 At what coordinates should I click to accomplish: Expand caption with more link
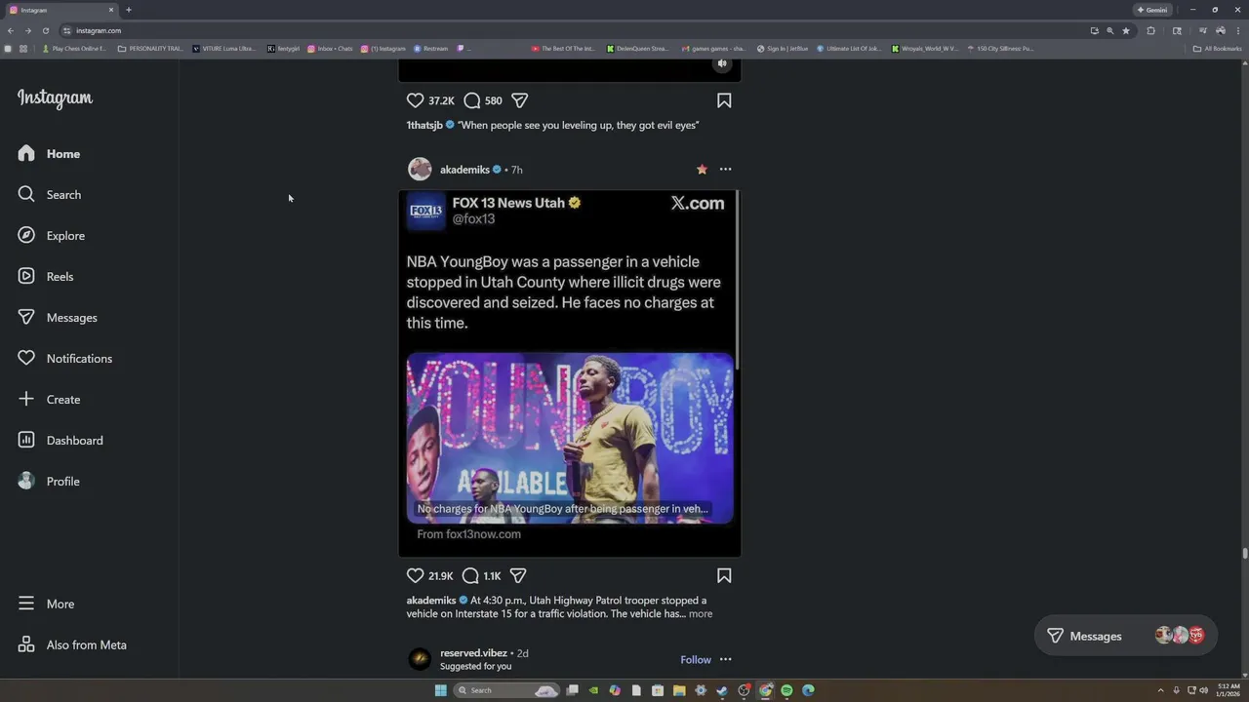point(701,613)
